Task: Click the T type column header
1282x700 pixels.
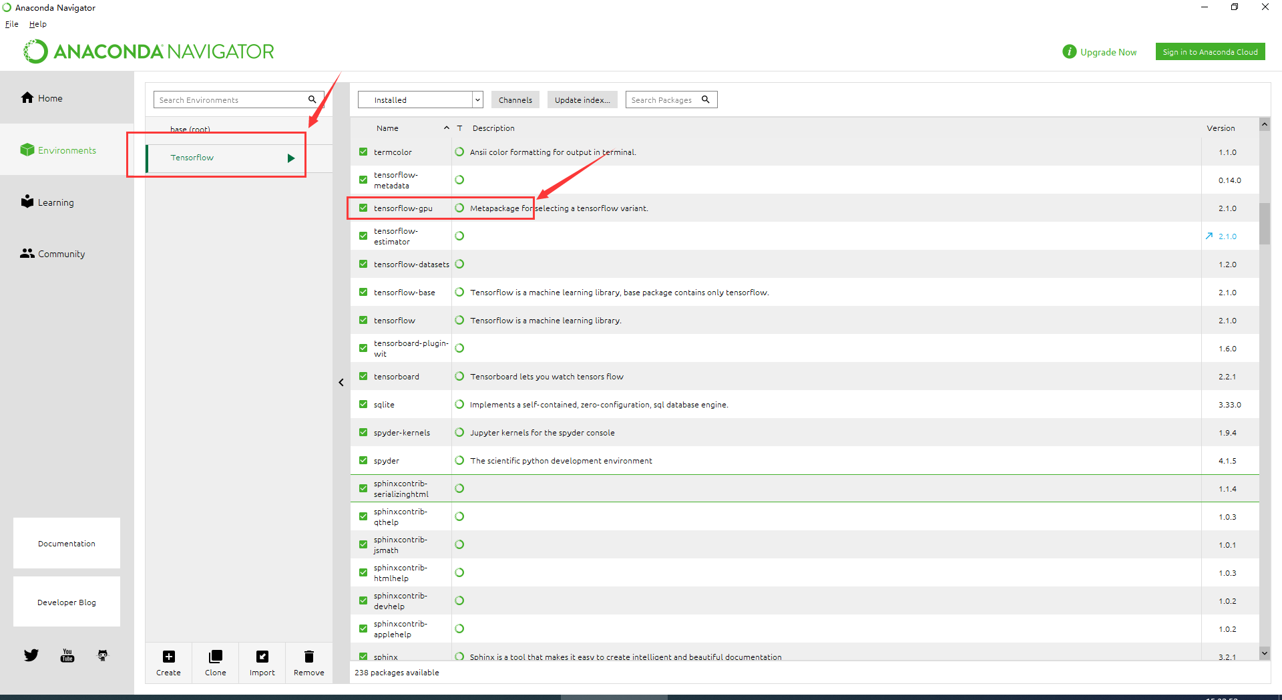Action: (x=459, y=128)
